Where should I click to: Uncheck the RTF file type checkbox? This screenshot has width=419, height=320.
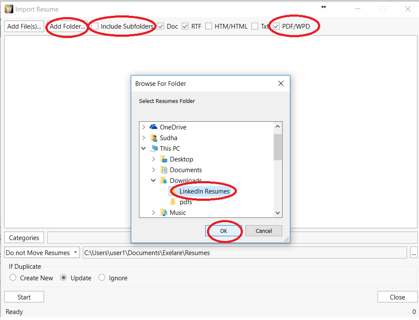[185, 26]
